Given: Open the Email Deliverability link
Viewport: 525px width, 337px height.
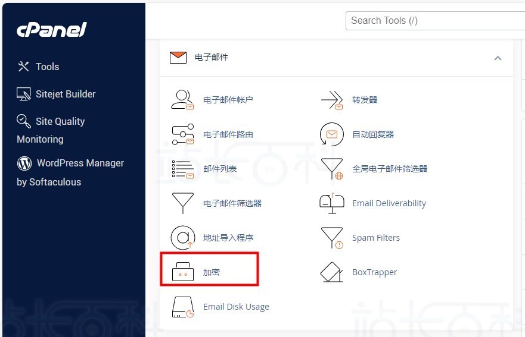Looking at the screenshot, I should click(x=389, y=203).
